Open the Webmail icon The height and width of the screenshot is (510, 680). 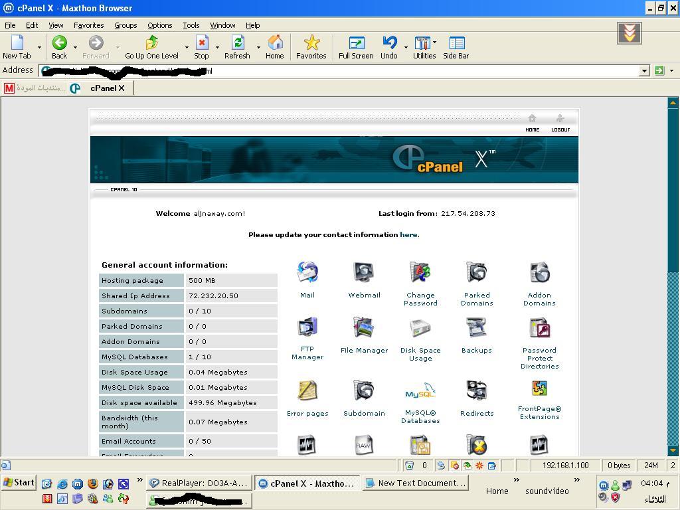click(364, 273)
